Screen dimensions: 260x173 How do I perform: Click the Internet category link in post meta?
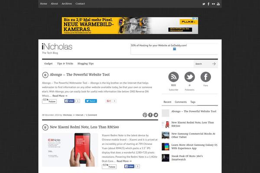(x=79, y=115)
